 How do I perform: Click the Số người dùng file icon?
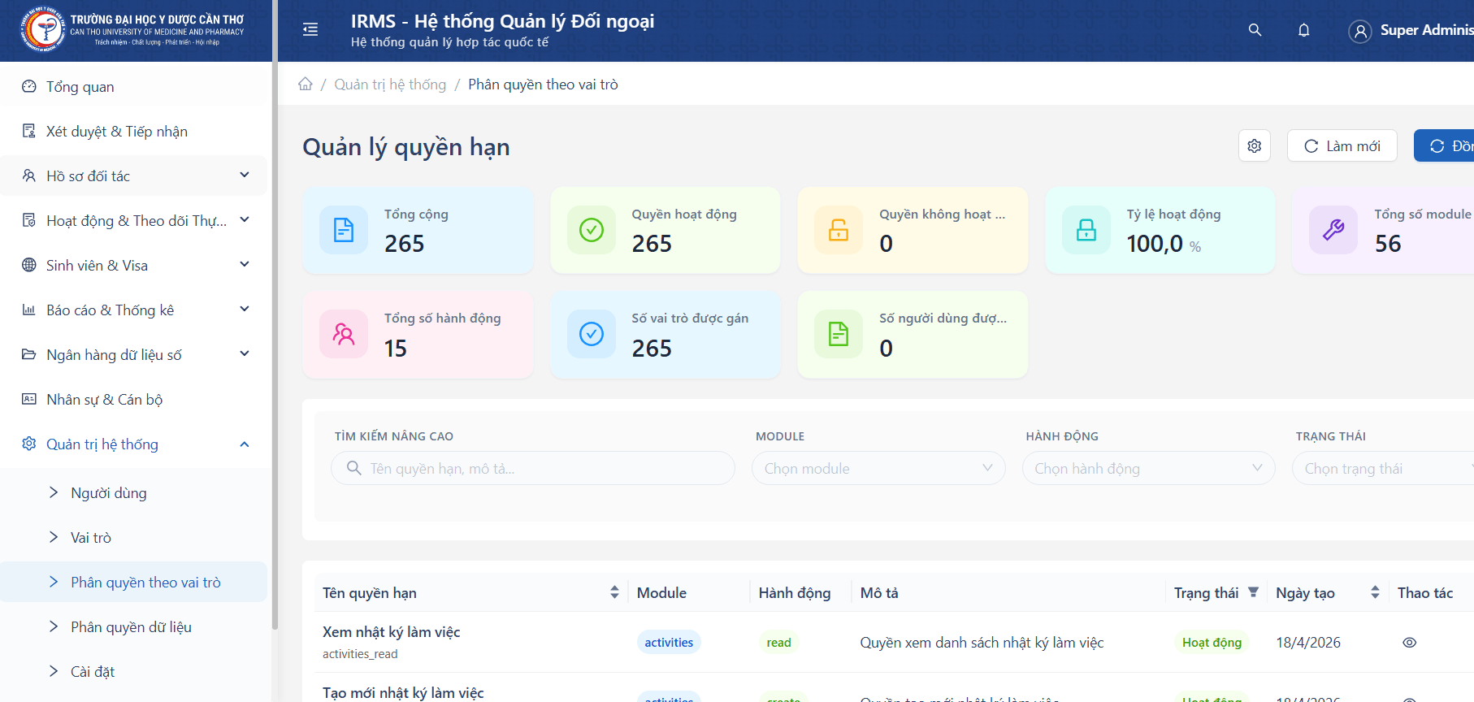839,334
